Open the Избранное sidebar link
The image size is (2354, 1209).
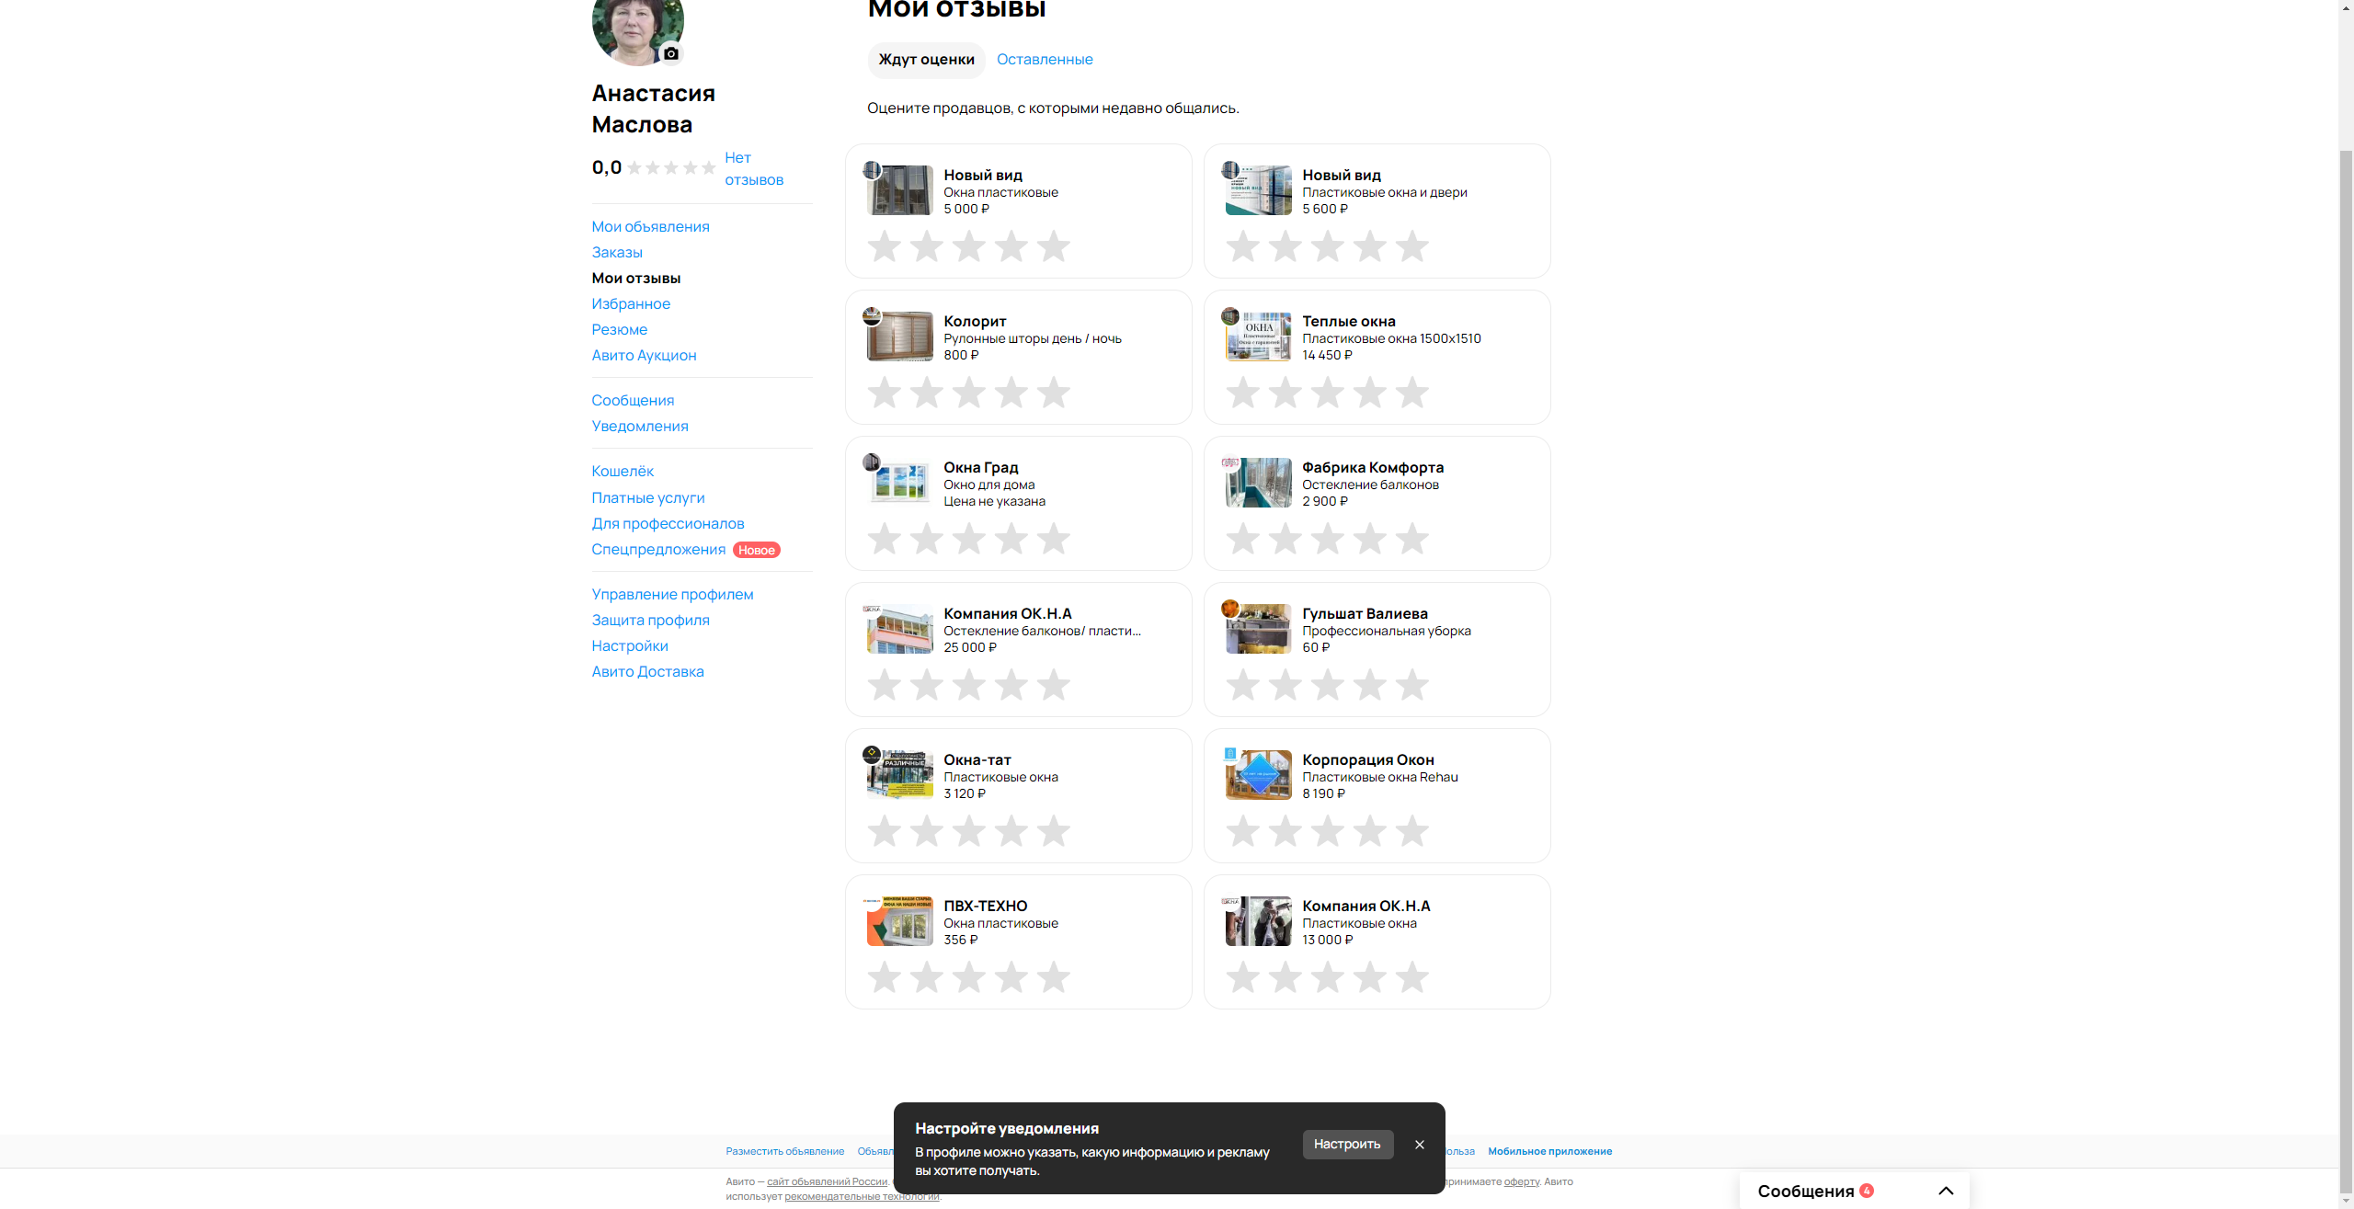pyautogui.click(x=631, y=303)
